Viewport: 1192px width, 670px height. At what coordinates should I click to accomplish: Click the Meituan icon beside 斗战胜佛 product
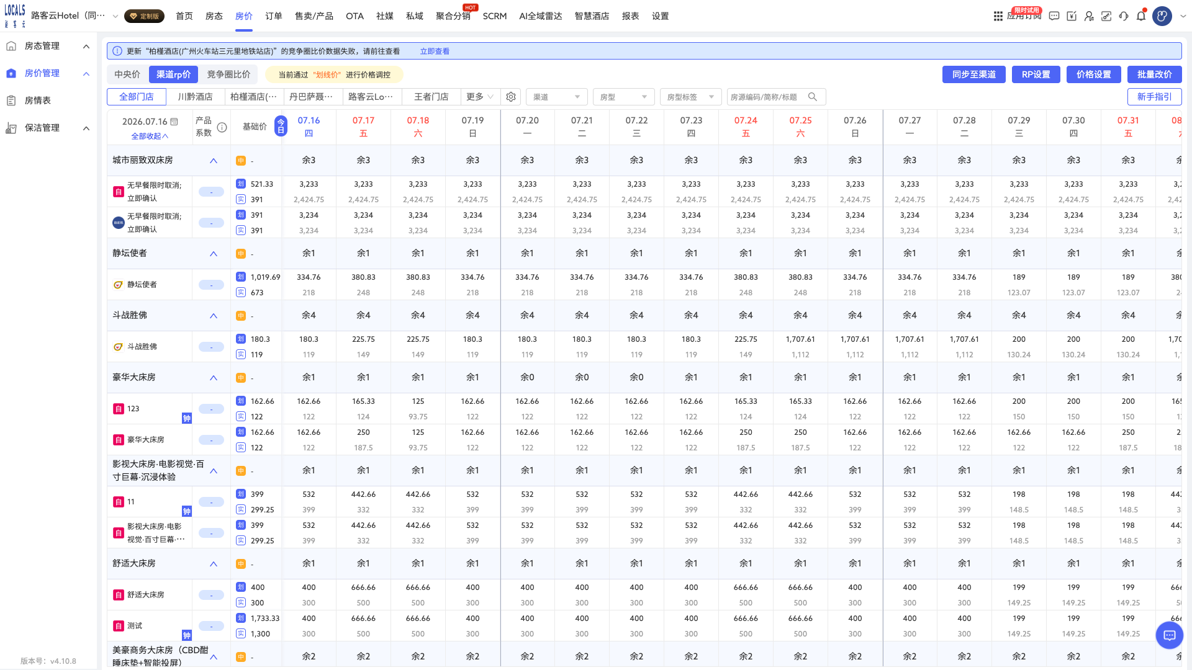118,347
